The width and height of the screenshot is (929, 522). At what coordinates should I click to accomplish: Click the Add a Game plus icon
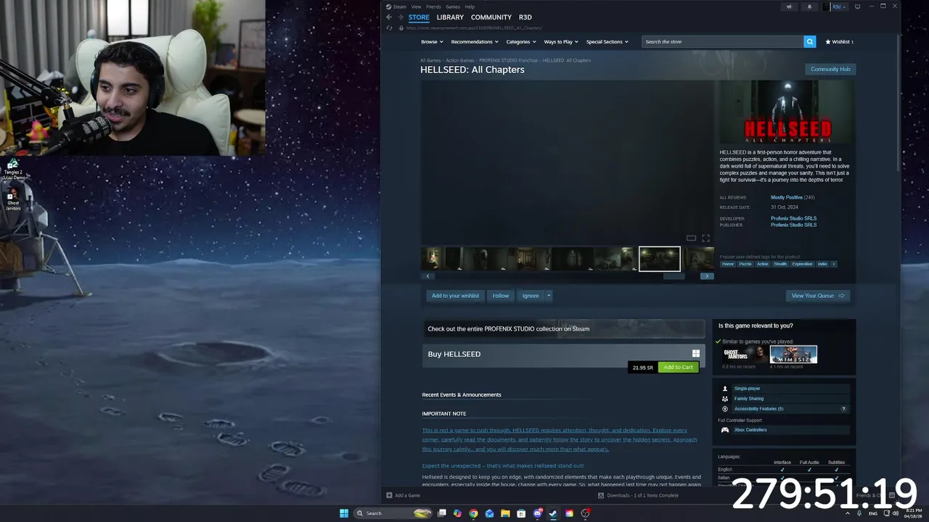389,495
